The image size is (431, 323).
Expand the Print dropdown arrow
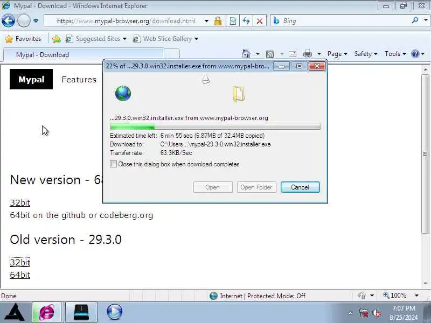coord(319,54)
